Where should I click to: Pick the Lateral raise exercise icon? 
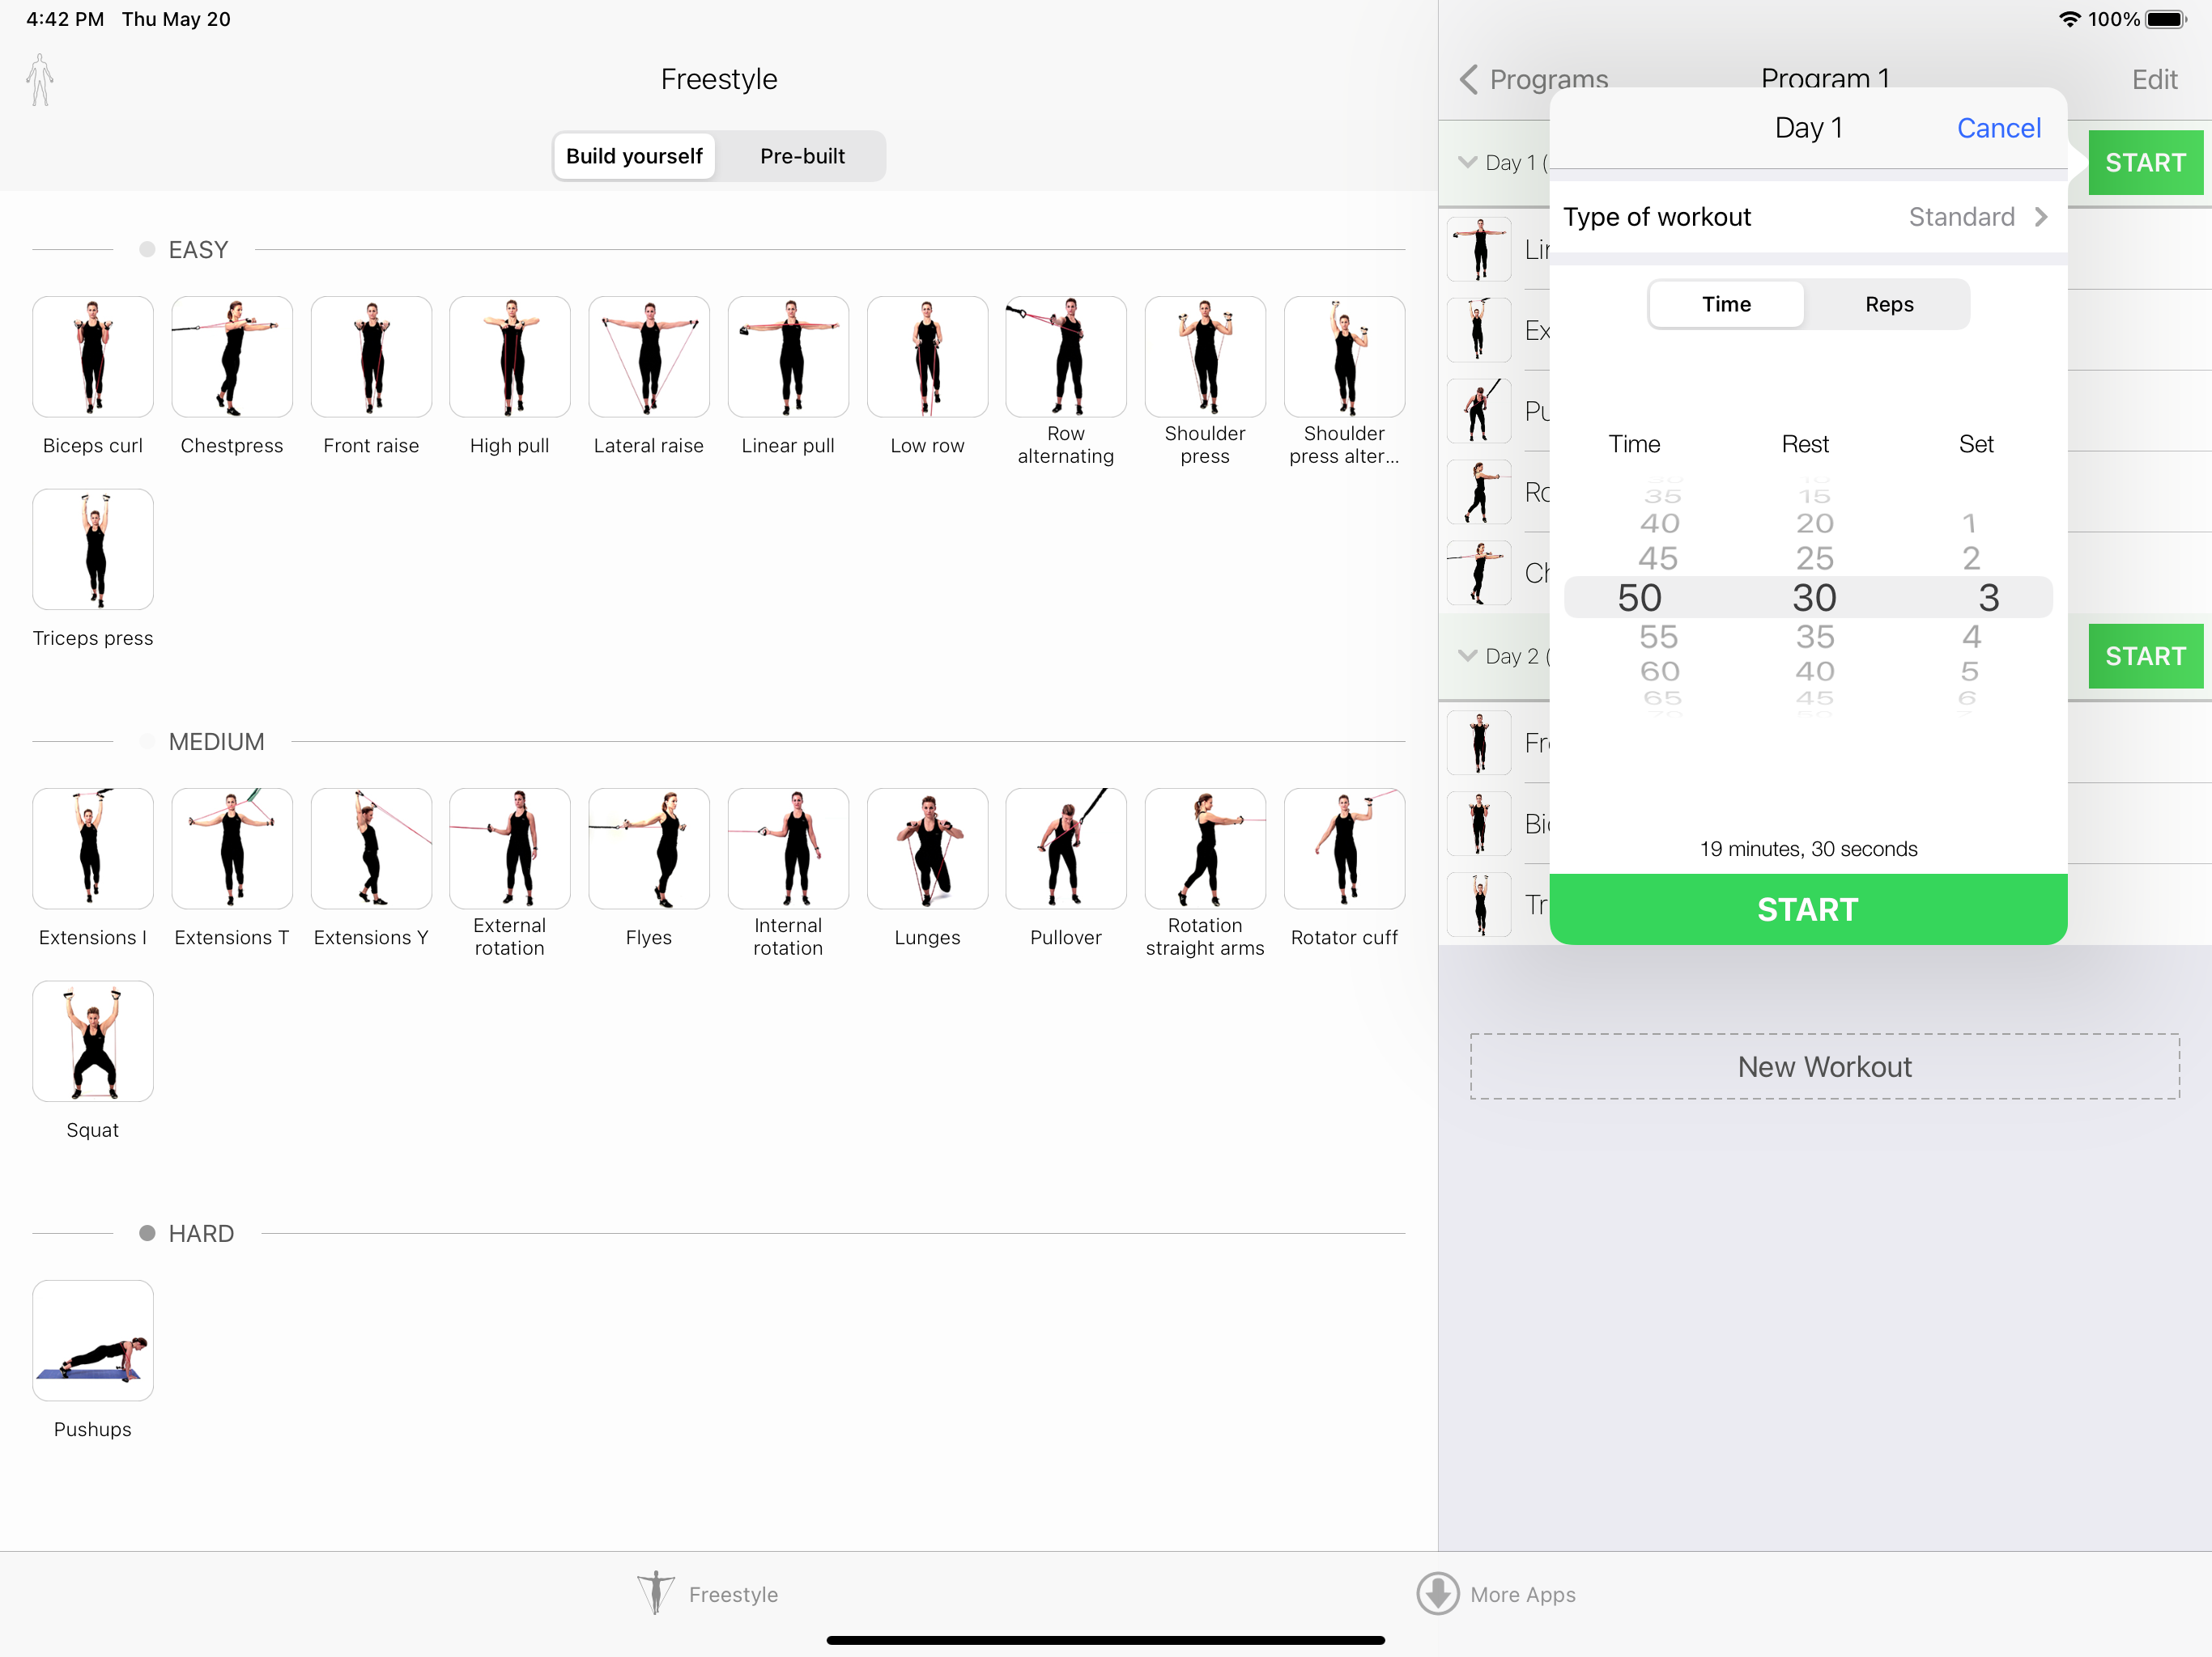[649, 357]
